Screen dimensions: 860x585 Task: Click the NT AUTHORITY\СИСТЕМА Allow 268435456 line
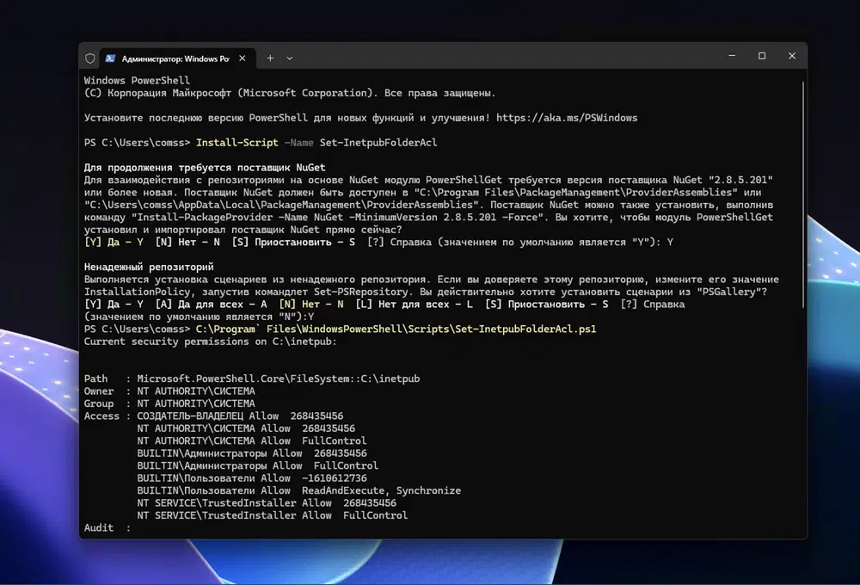[x=246, y=428]
